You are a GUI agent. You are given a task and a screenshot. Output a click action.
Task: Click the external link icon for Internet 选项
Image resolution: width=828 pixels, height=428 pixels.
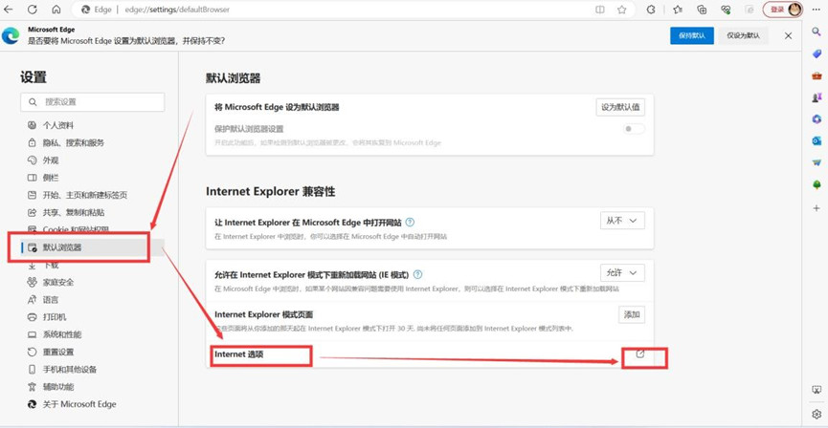click(640, 354)
